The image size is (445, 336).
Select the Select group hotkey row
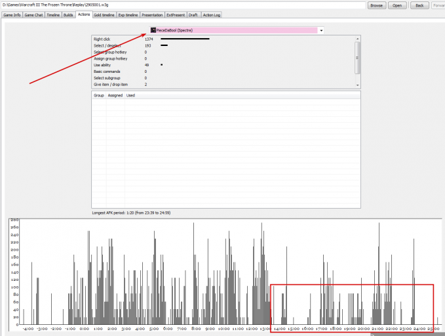(223, 52)
